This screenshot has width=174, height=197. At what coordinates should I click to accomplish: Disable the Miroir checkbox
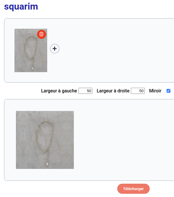168,91
